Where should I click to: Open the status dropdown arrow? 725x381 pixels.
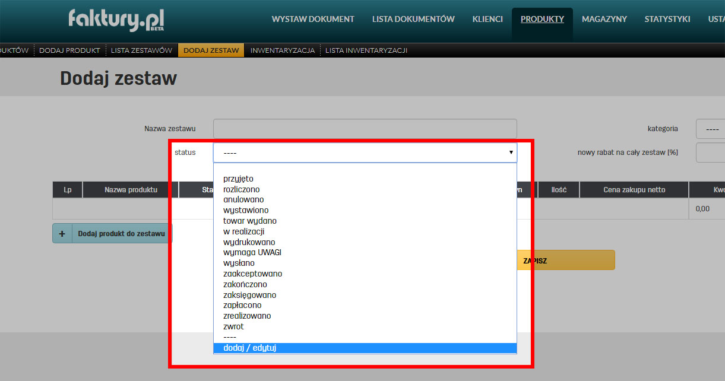pyautogui.click(x=511, y=153)
